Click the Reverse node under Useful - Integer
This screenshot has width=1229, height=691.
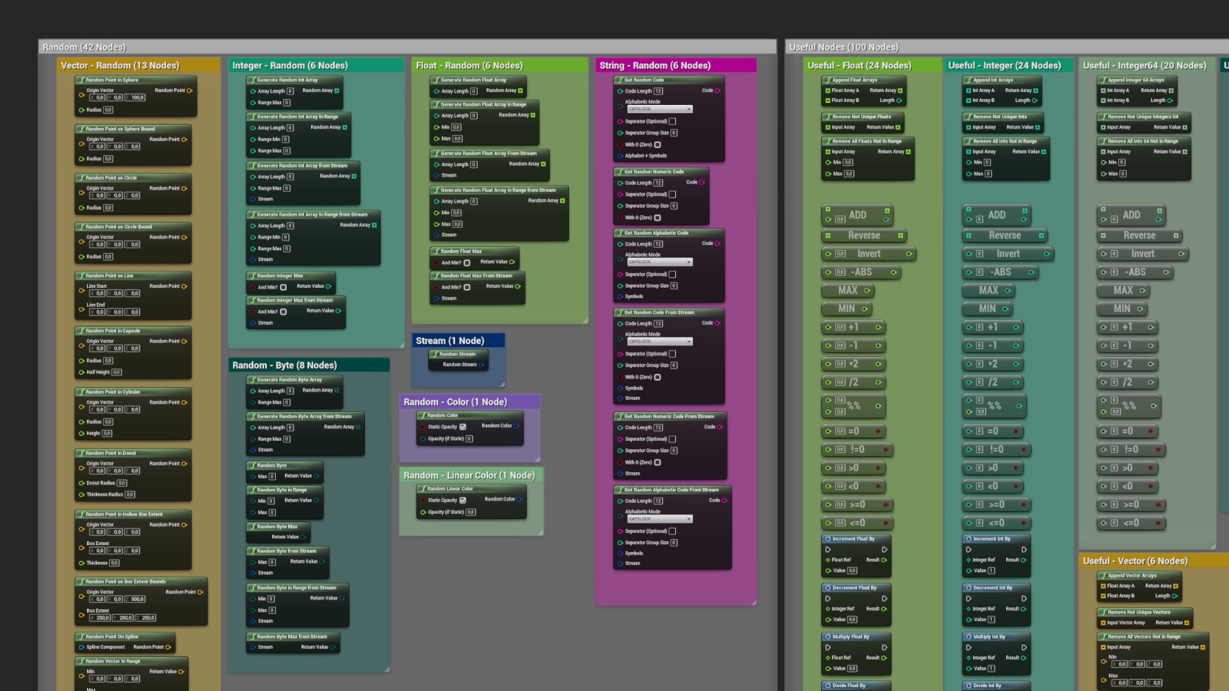point(1004,235)
